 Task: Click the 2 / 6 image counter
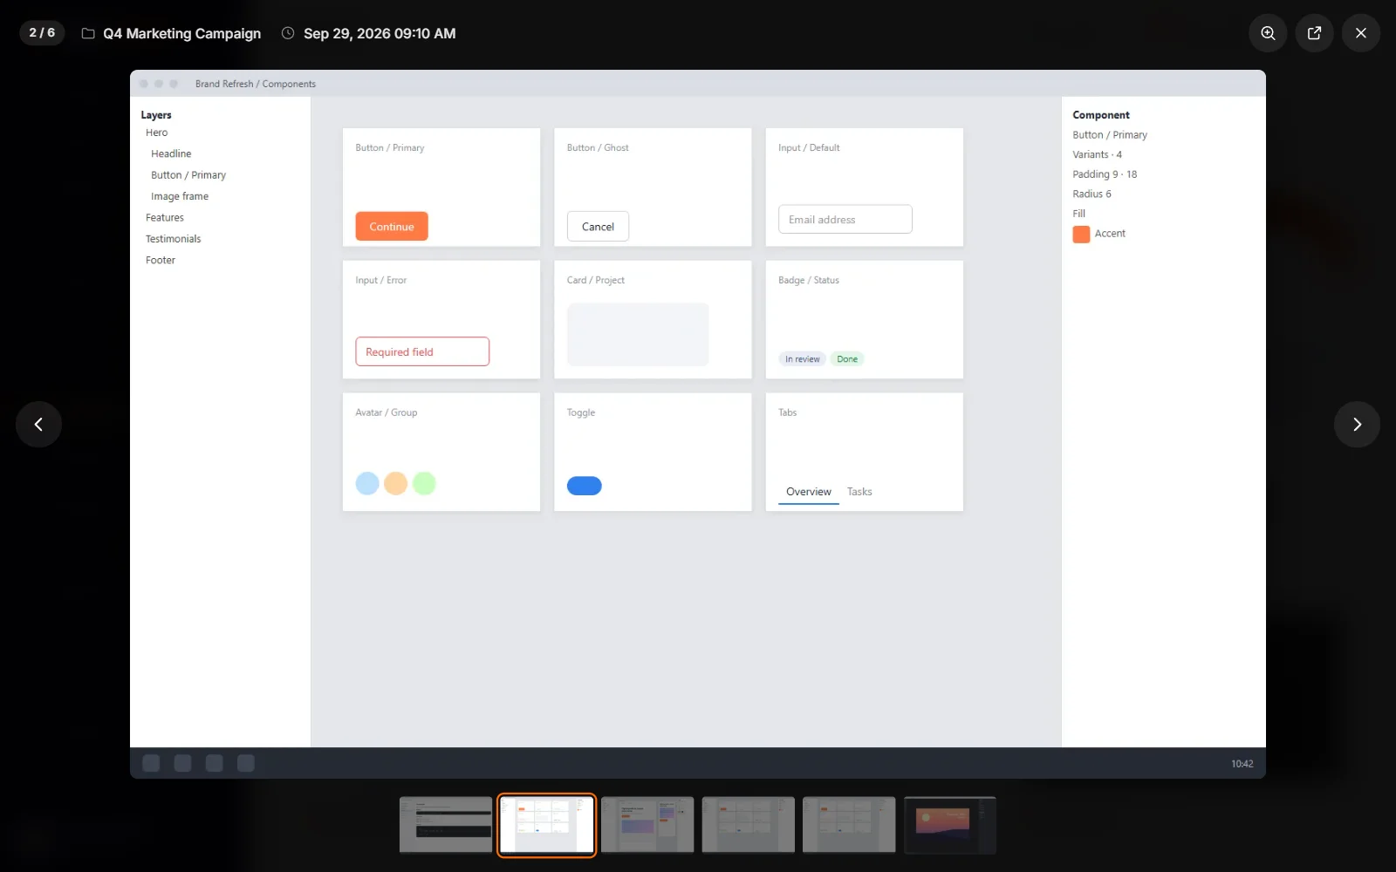[x=42, y=33]
